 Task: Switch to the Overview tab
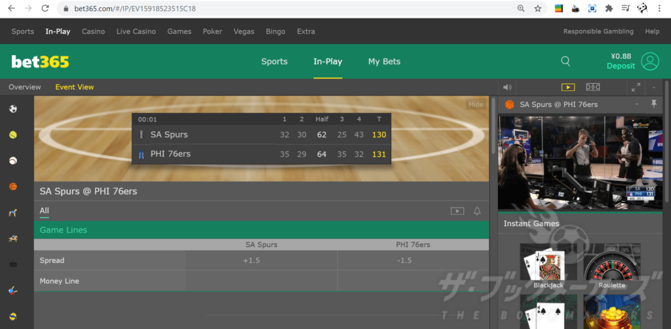coord(25,87)
